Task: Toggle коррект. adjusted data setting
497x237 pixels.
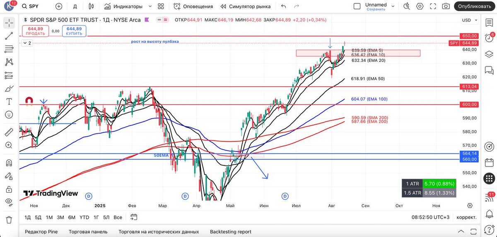Action: pos(466,217)
